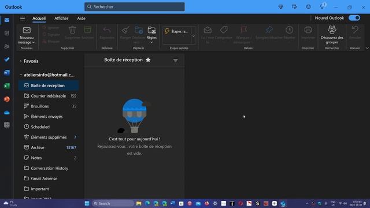The height and width of the screenshot is (208, 370).
Task: Open Settings gear in title bar
Action: pos(308,7)
